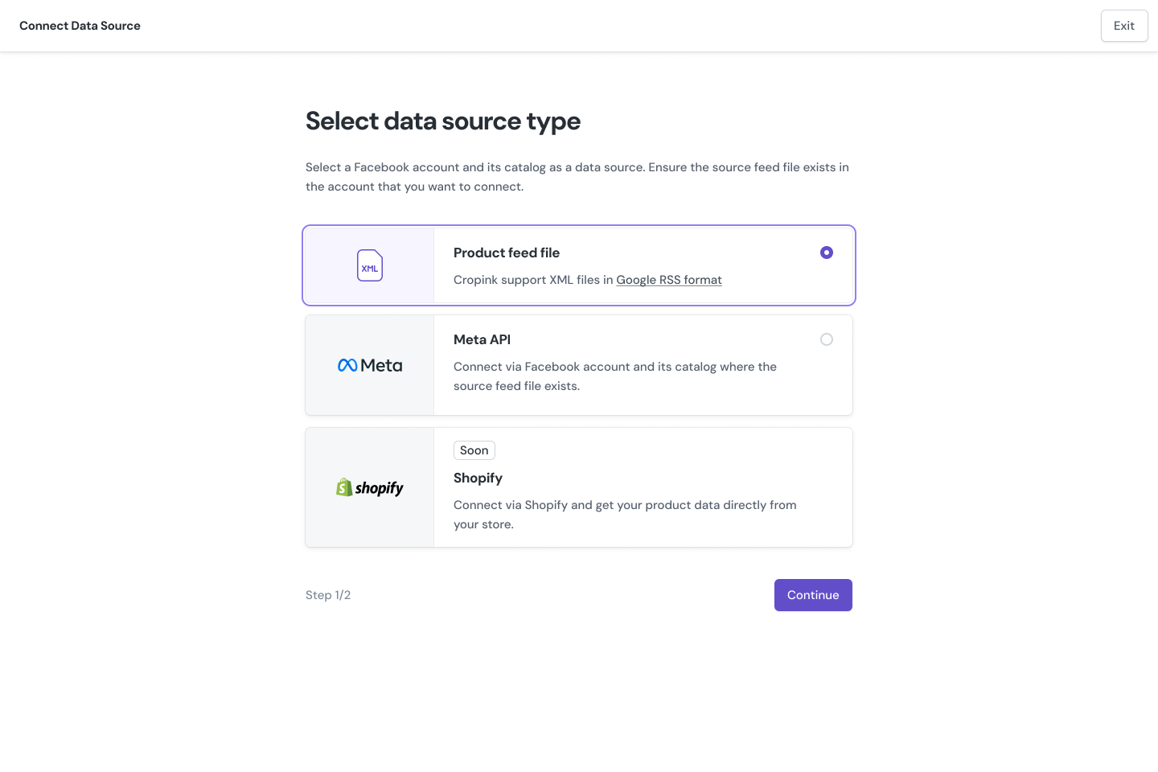Image resolution: width=1158 pixels, height=772 pixels.
Task: Click the italic shopify wordmark beside the bag
Action: [380, 488]
